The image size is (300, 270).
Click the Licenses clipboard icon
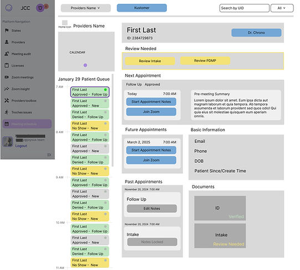point(7,66)
